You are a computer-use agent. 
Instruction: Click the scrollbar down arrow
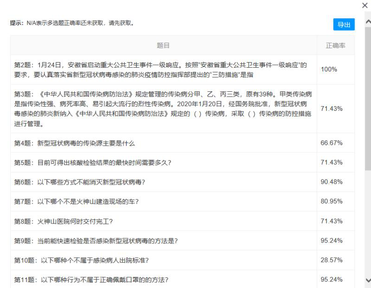(x=368, y=280)
